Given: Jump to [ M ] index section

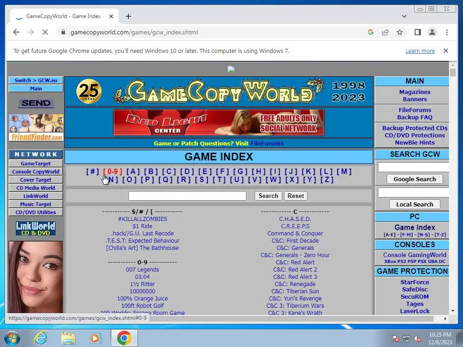Looking at the screenshot, I should (344, 171).
